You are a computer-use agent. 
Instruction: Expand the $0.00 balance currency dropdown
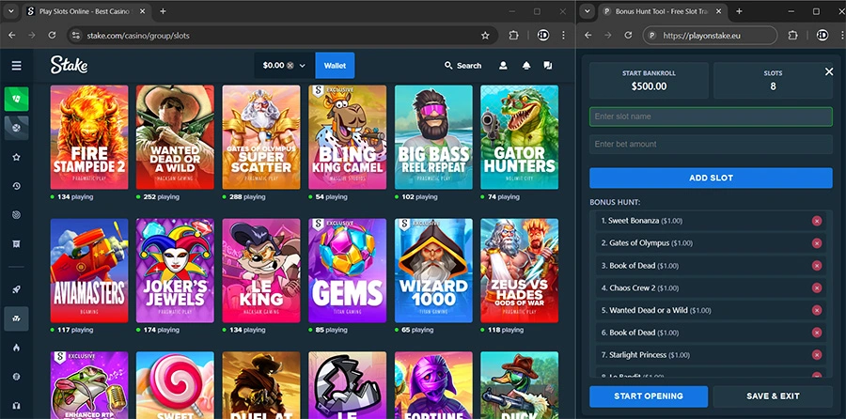point(302,66)
